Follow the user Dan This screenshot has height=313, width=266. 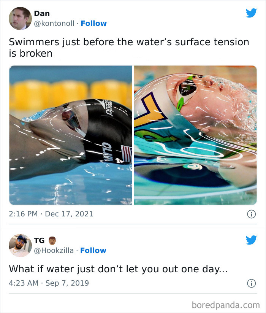(94, 23)
